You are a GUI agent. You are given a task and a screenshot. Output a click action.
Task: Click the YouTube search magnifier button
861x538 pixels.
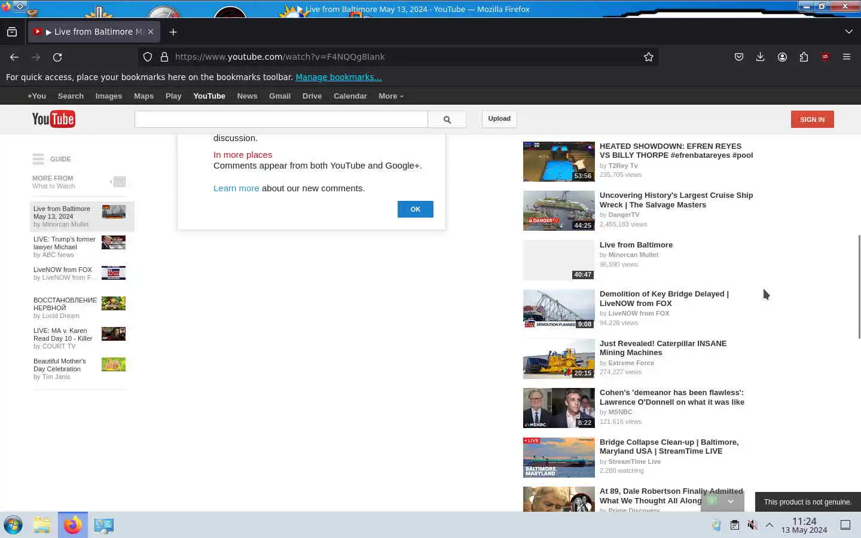(x=447, y=120)
